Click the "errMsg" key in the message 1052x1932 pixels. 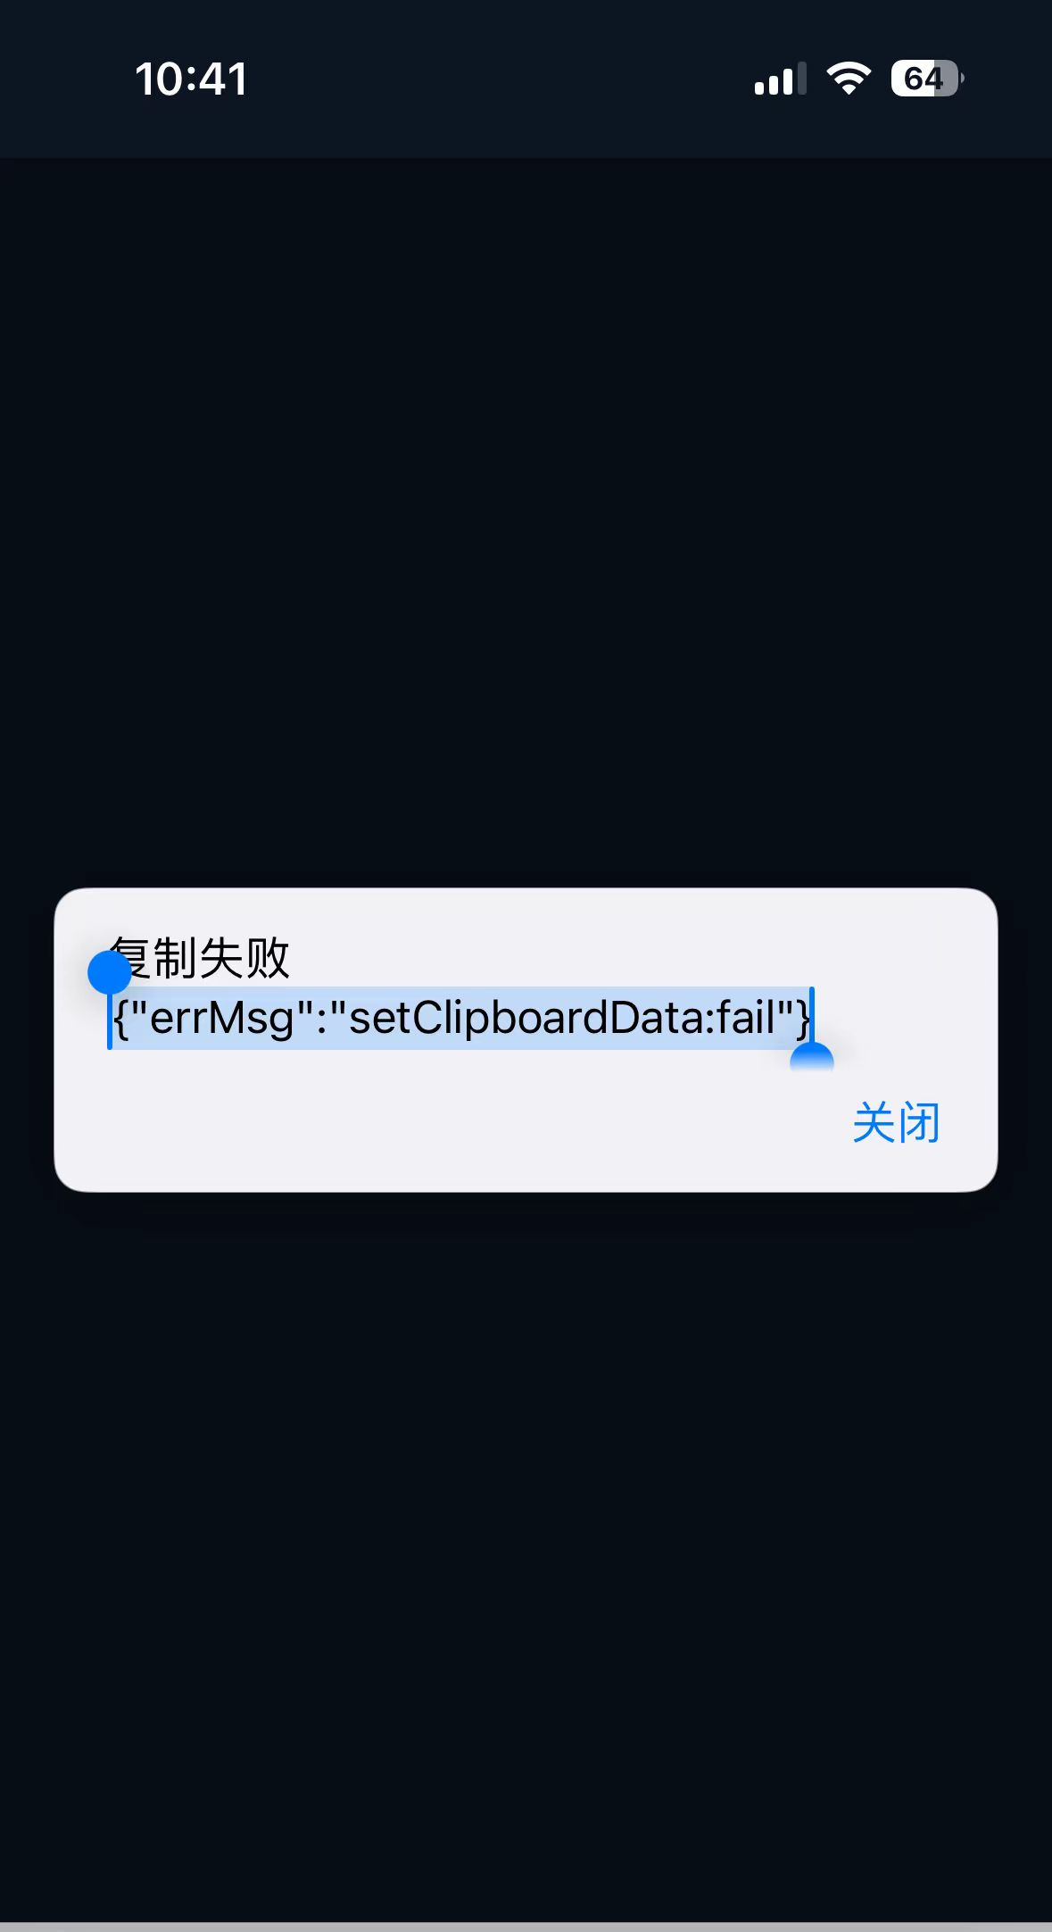tap(223, 1017)
